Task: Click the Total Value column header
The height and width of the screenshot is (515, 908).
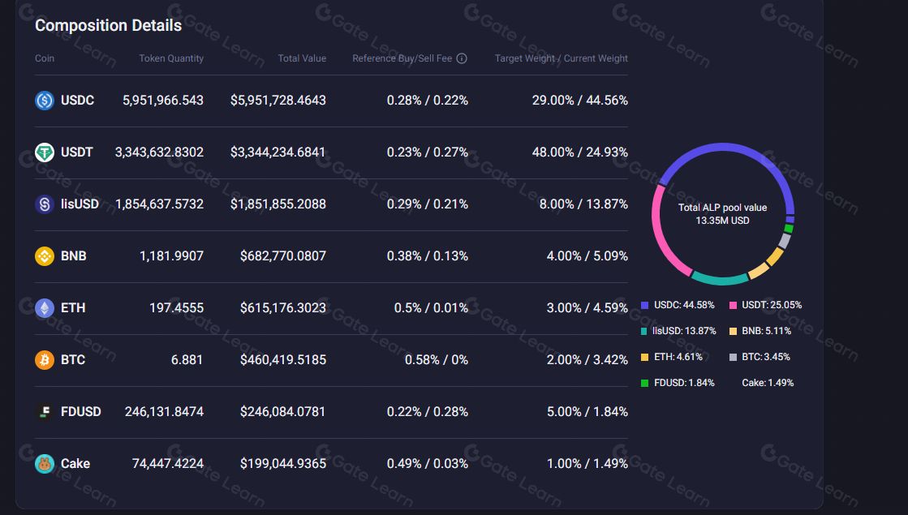Action: point(302,58)
